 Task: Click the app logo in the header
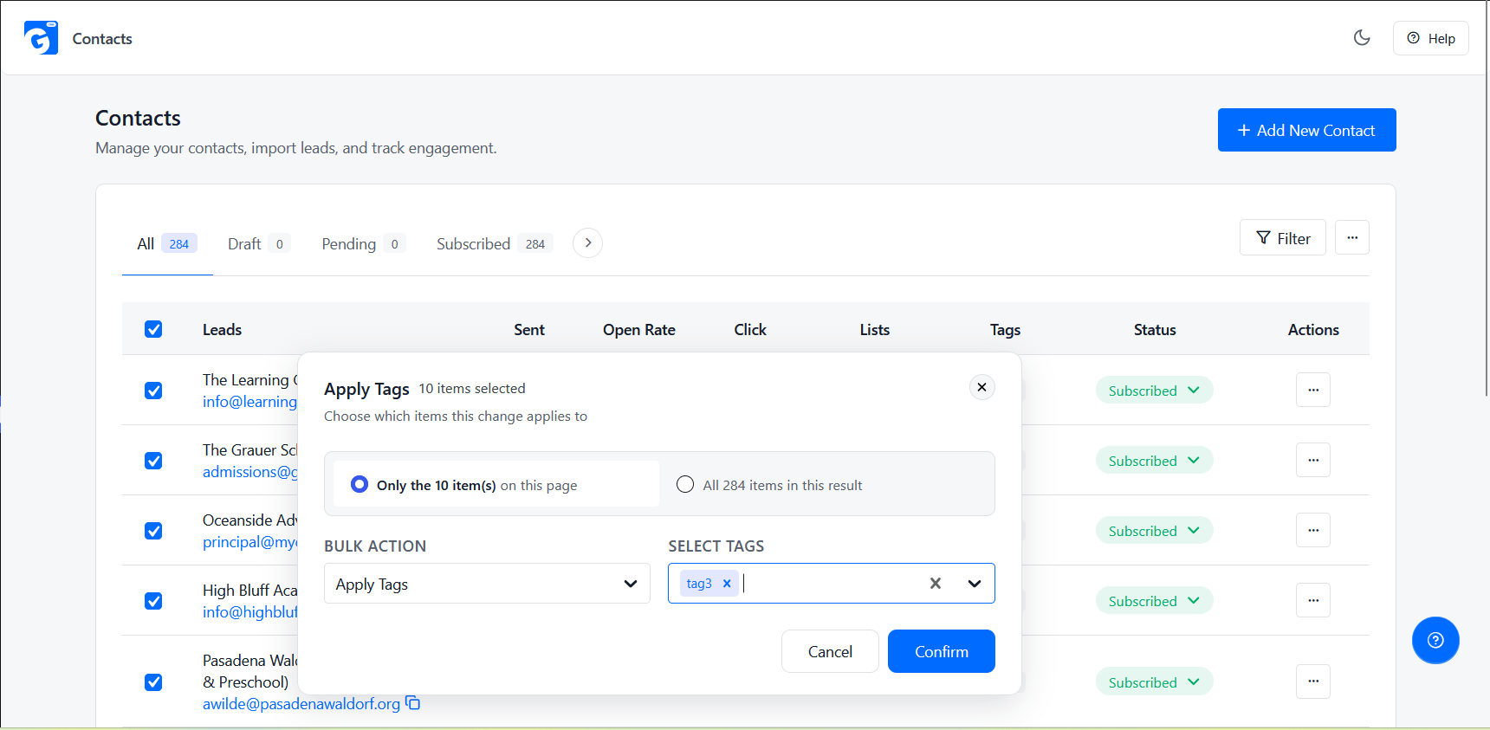tap(41, 38)
